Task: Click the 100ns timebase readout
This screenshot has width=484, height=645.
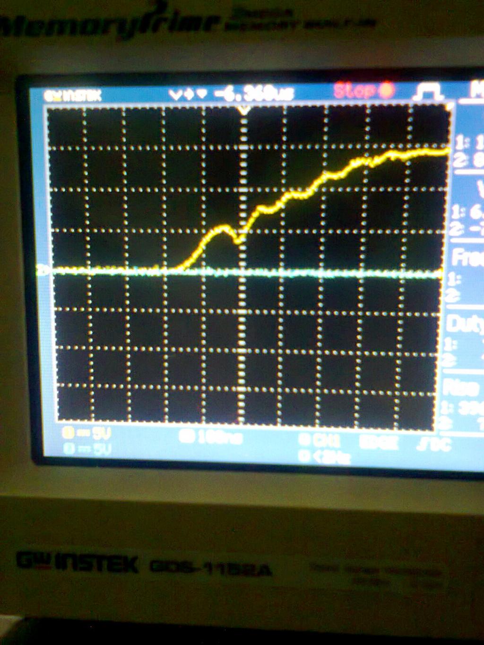Action: (211, 437)
